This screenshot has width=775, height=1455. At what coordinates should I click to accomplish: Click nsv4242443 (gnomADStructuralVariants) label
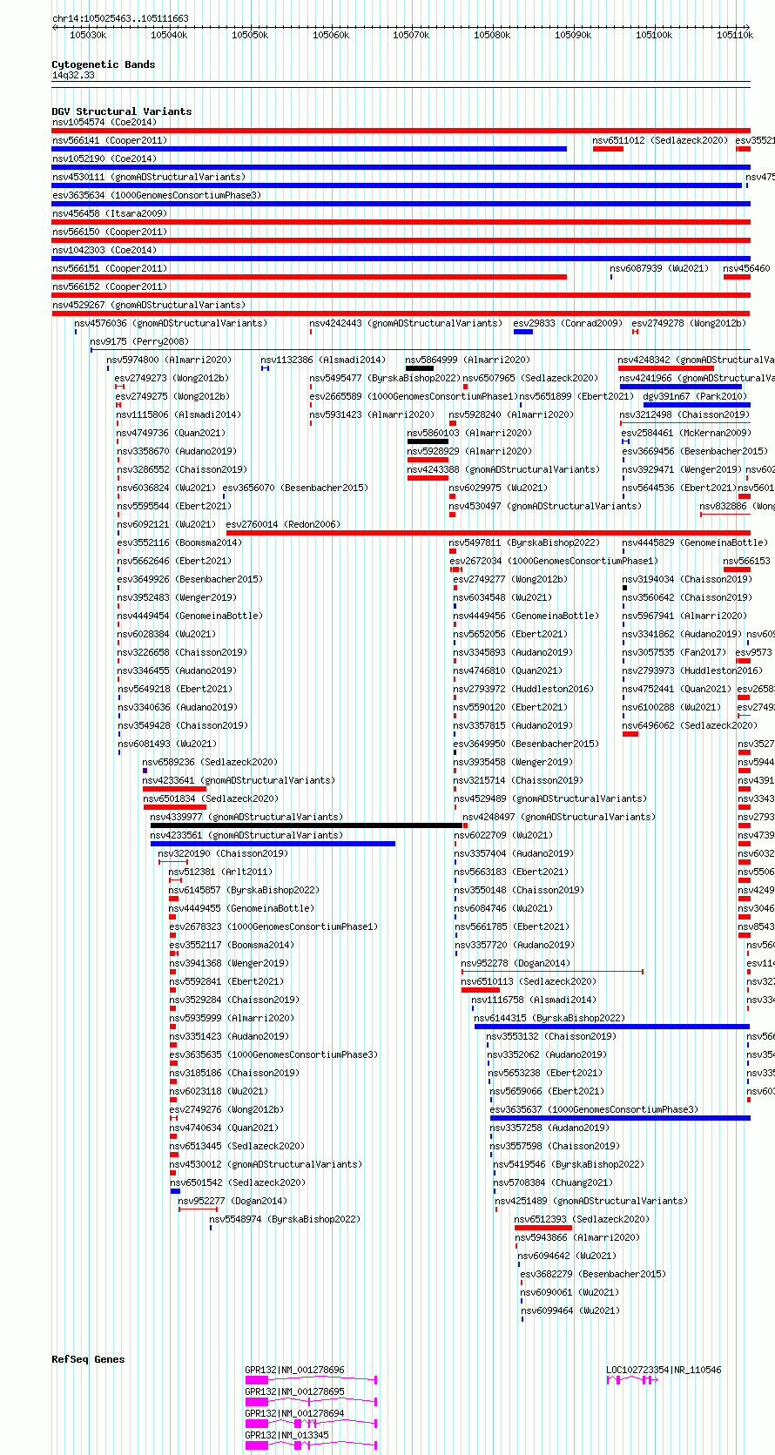point(406,323)
